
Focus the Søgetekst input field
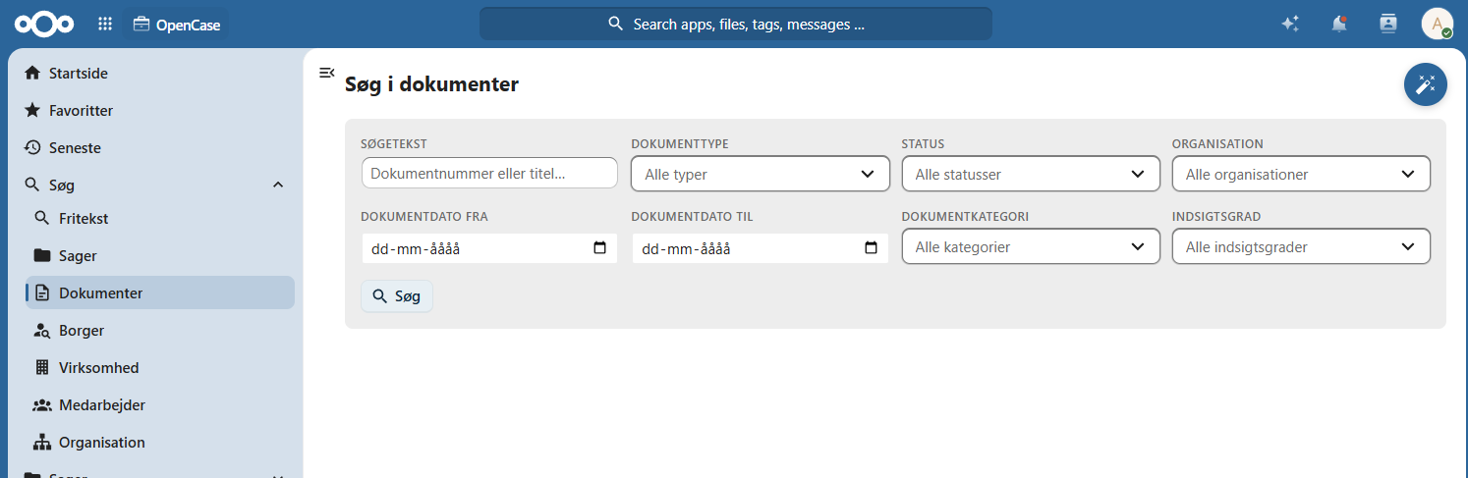pyautogui.click(x=489, y=173)
